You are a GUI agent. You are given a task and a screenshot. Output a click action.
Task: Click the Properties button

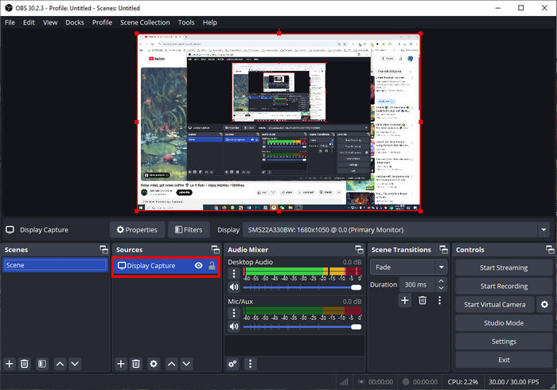[137, 230]
